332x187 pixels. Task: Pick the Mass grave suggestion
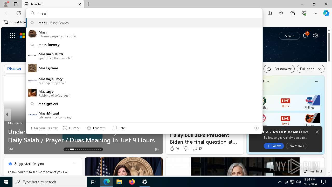144,68
